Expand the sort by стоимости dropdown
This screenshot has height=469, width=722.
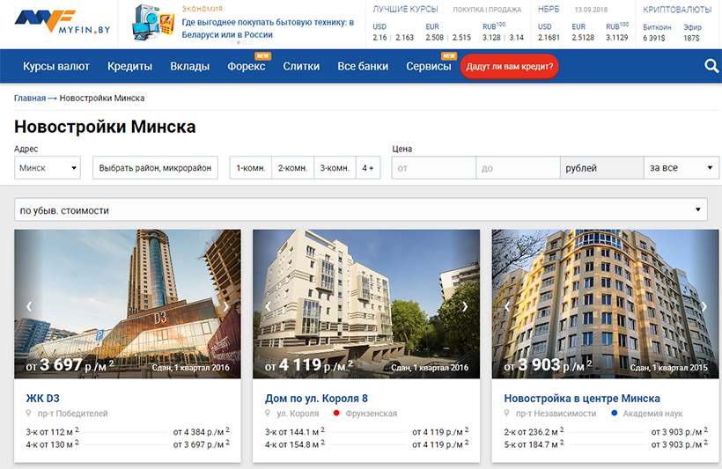[361, 210]
